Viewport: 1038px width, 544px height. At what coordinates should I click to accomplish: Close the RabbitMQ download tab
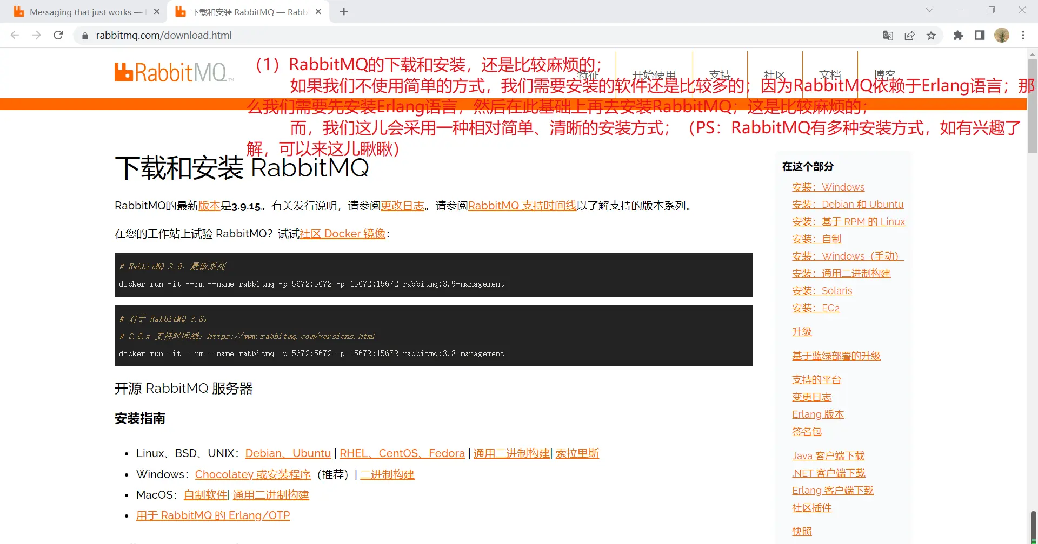318,11
